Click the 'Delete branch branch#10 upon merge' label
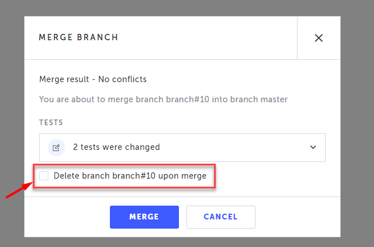The image size is (374, 247). [x=129, y=176]
